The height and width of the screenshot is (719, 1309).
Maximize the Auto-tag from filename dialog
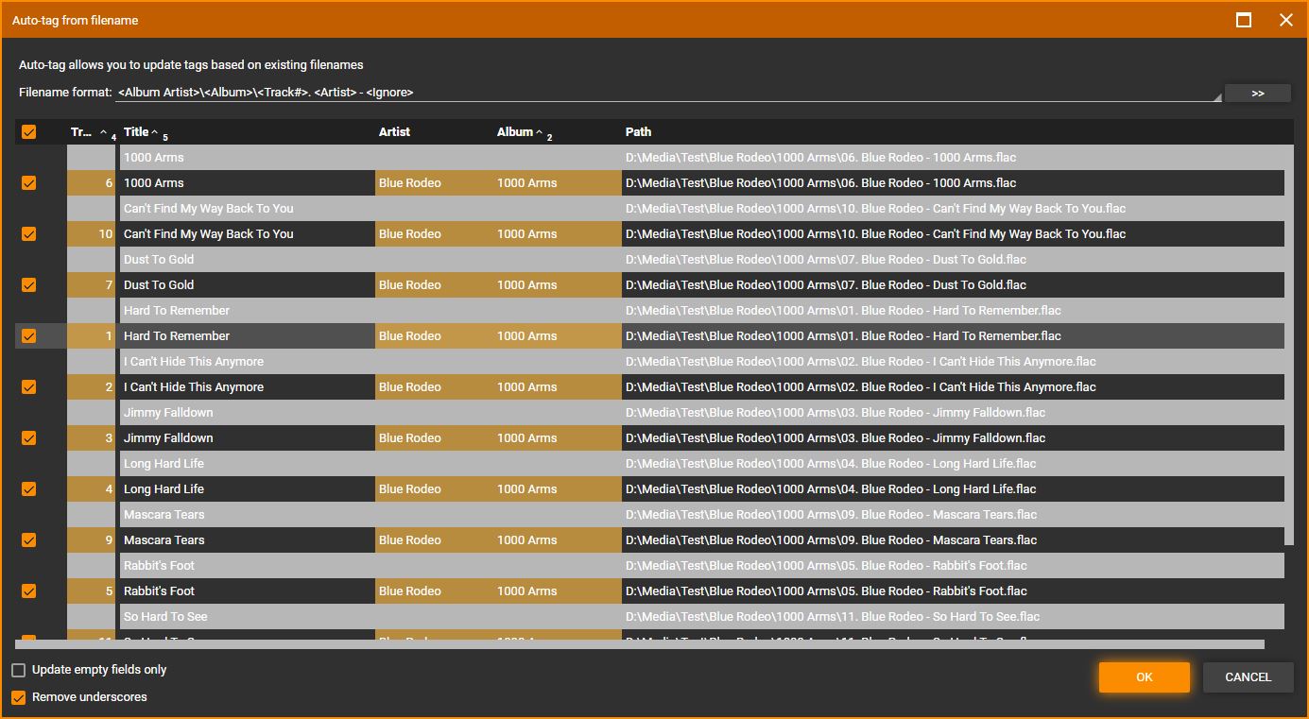click(1244, 20)
